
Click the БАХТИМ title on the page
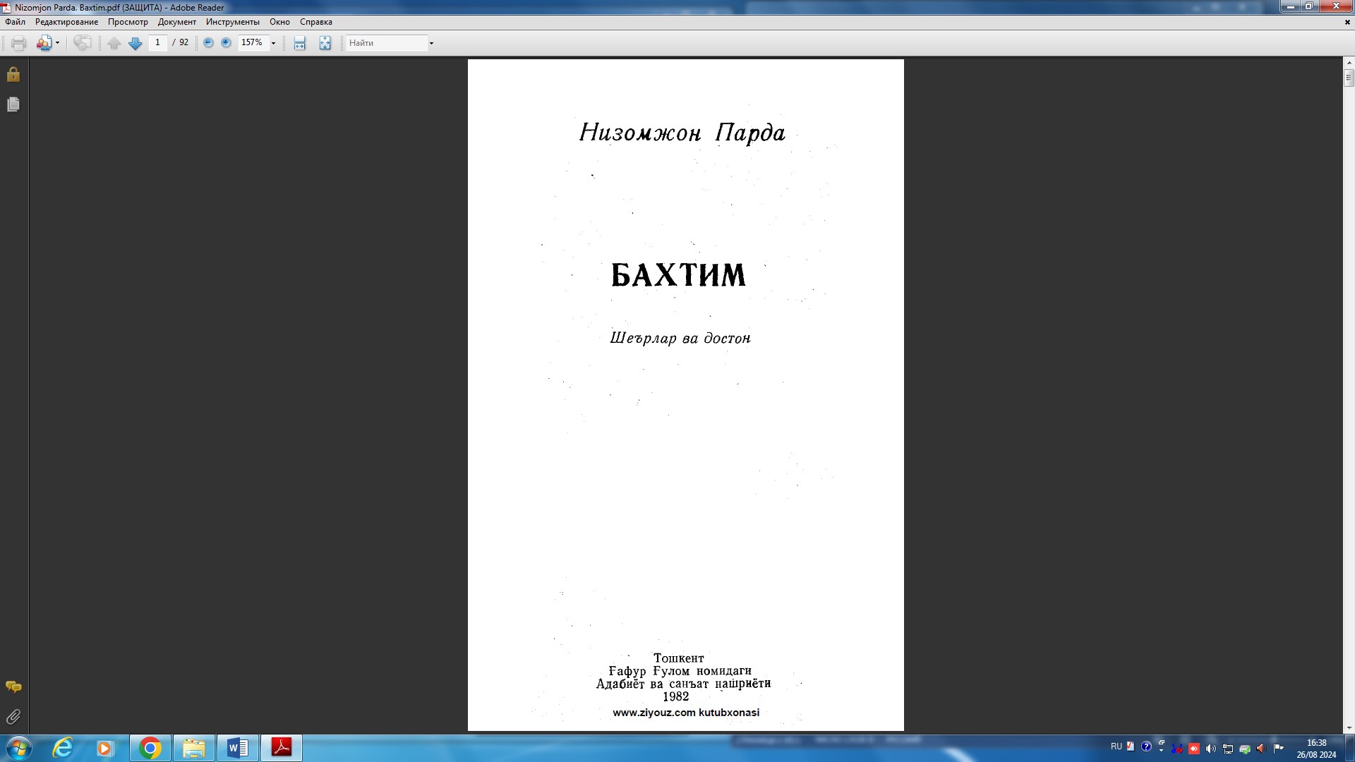(x=678, y=275)
